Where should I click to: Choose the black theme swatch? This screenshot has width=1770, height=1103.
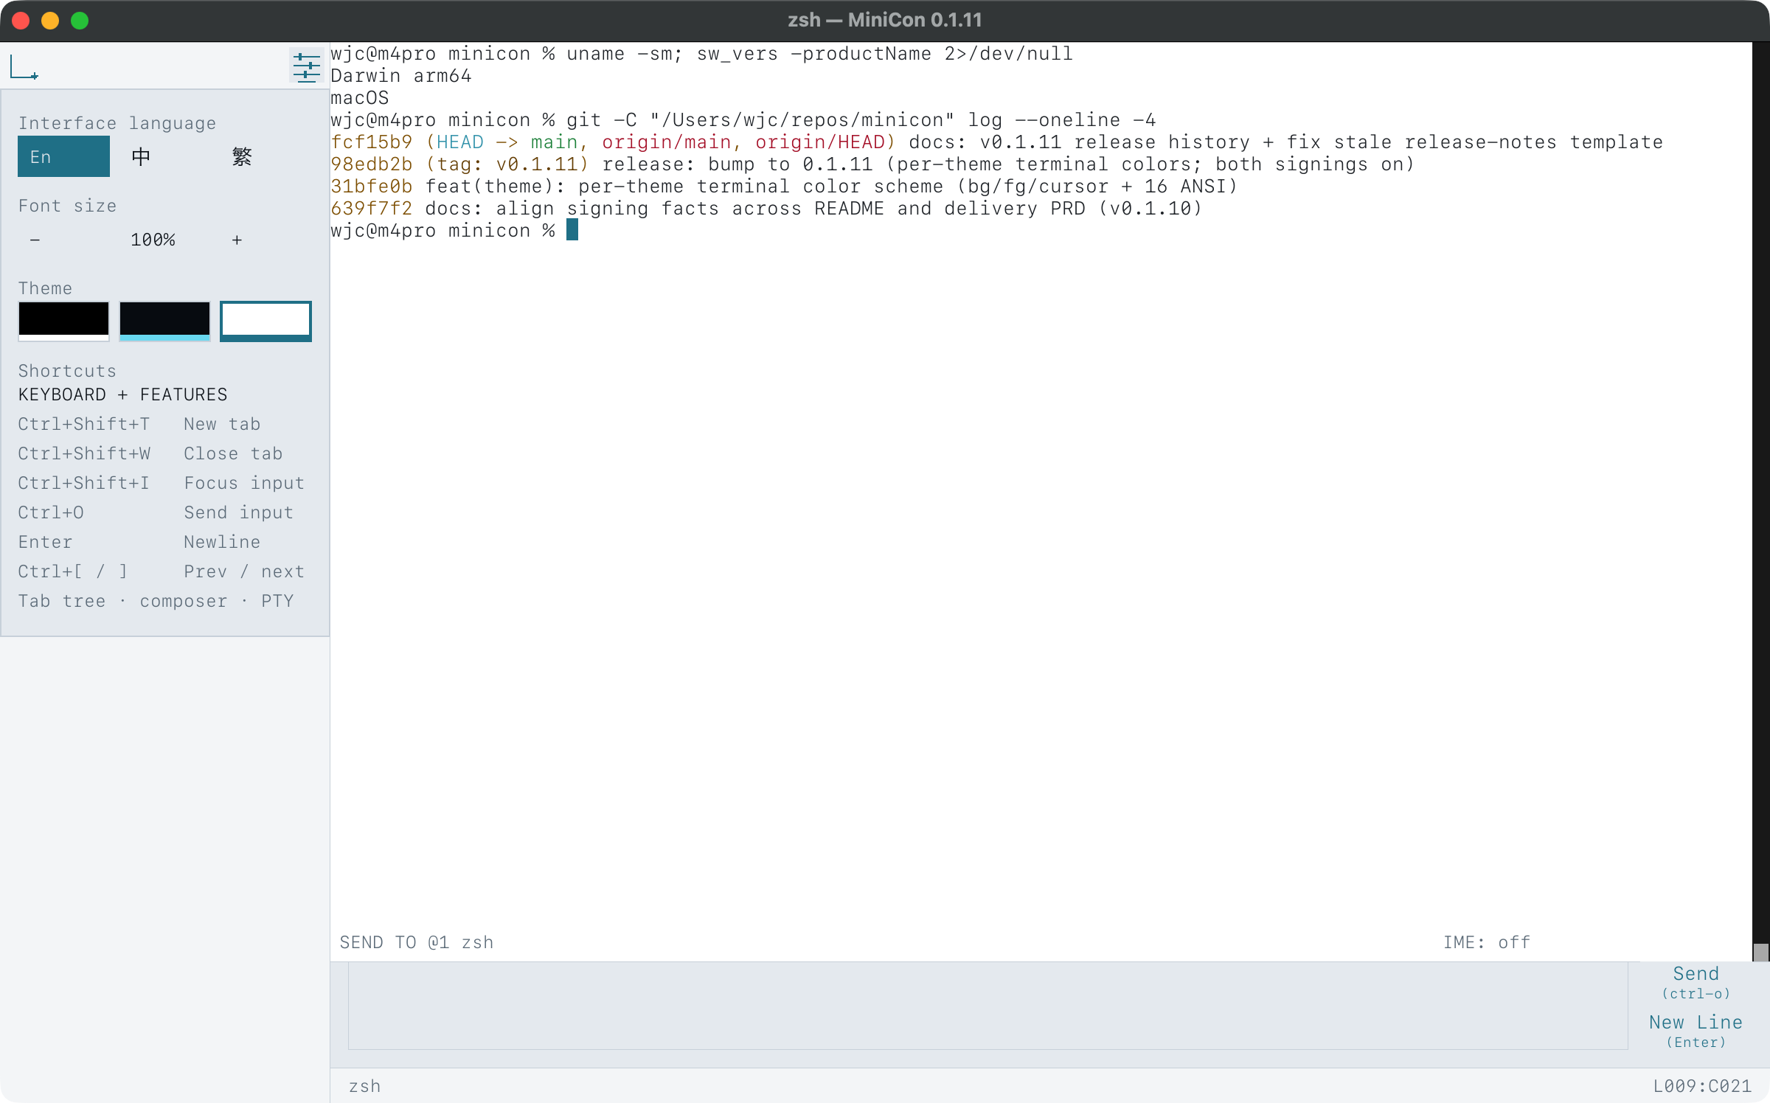(x=63, y=321)
